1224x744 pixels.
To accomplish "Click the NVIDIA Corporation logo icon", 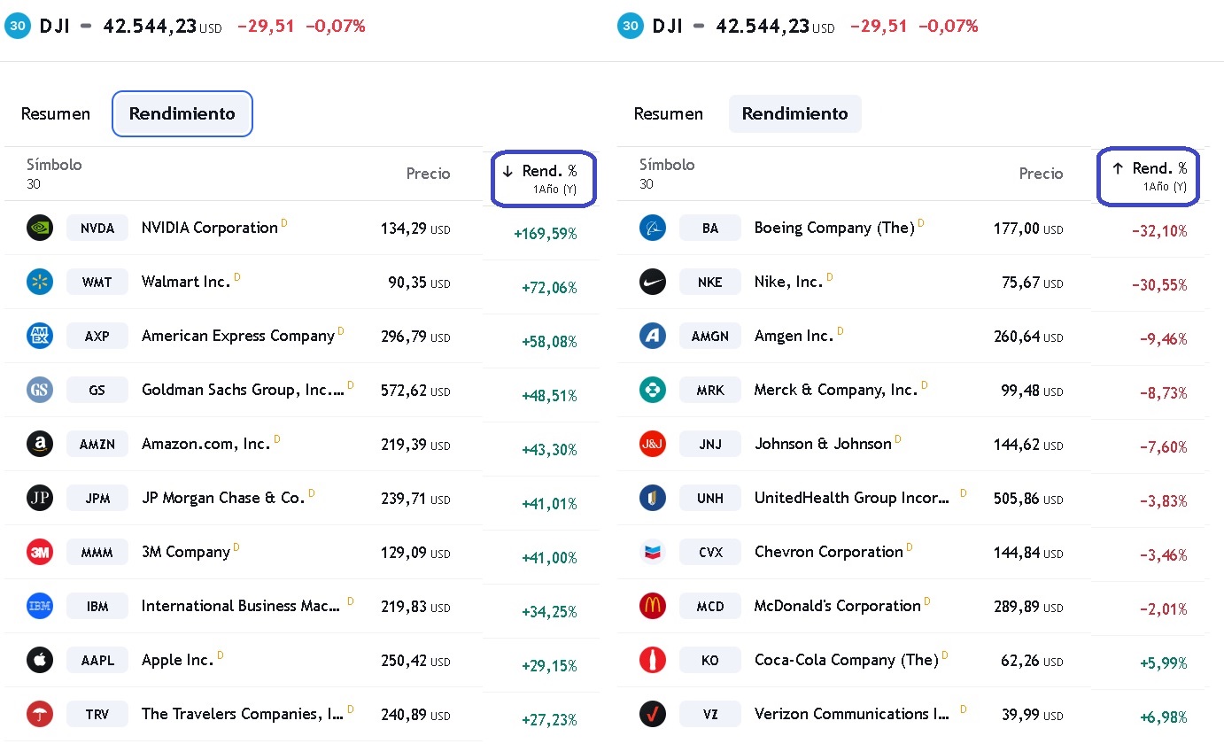I will pos(40,228).
